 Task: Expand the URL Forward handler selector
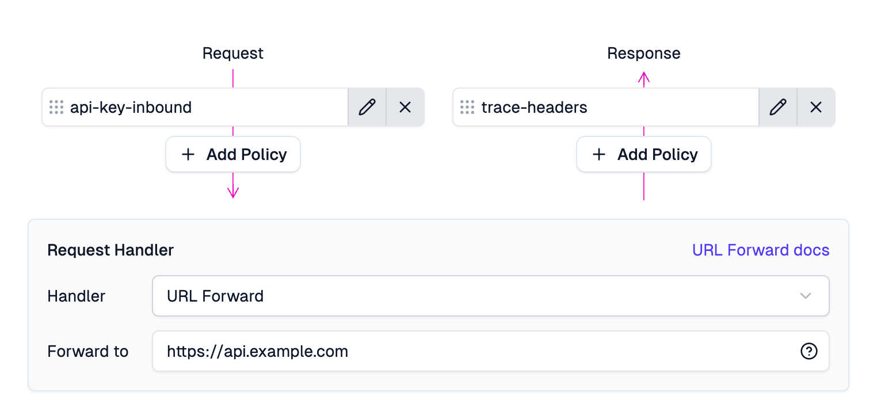[x=489, y=296]
